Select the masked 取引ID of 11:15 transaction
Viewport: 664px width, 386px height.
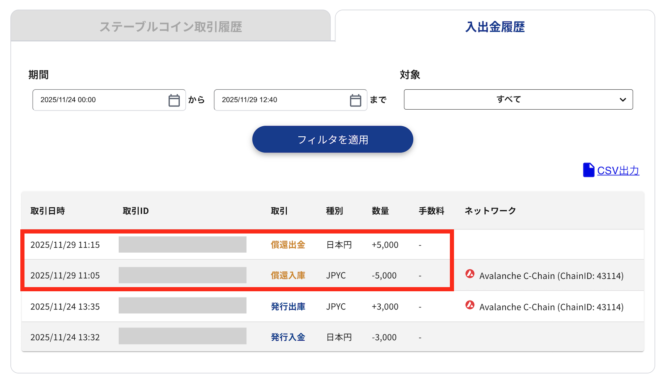point(183,245)
